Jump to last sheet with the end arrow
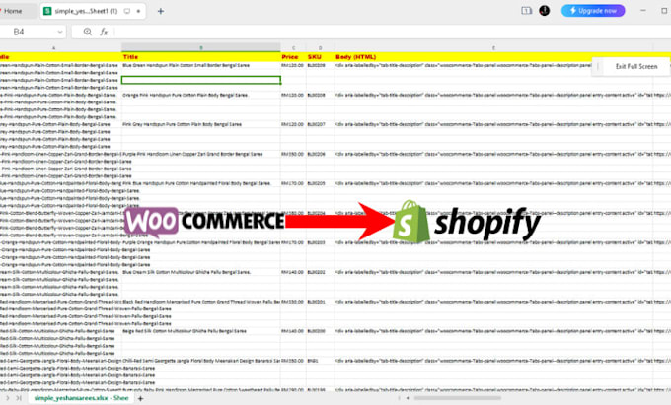 point(19,398)
